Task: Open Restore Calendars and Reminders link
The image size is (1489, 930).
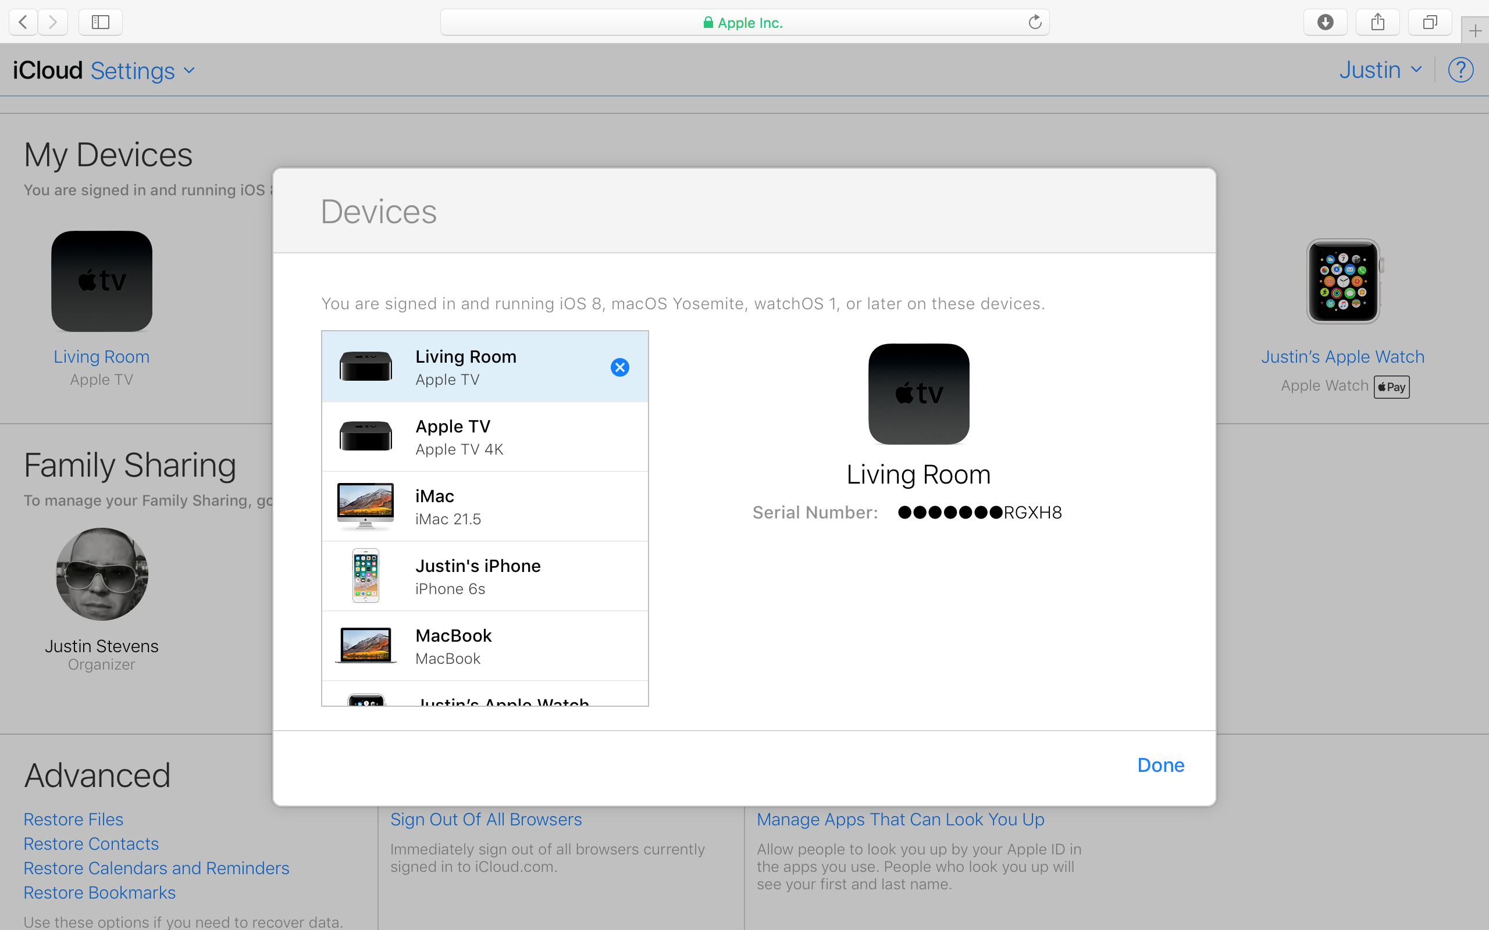Action: (156, 868)
